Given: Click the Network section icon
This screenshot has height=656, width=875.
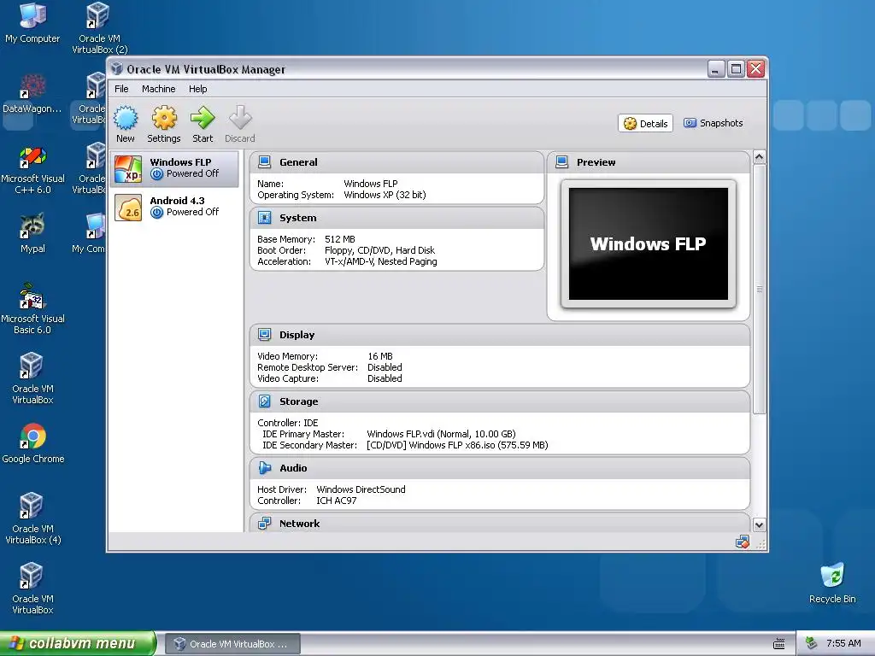Looking at the screenshot, I should (265, 524).
